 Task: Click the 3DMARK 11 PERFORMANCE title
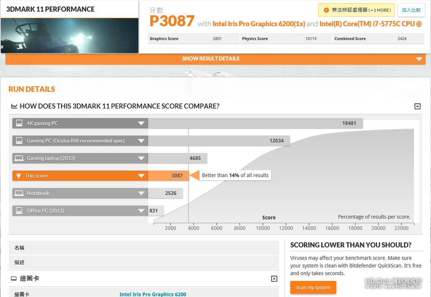point(51,9)
